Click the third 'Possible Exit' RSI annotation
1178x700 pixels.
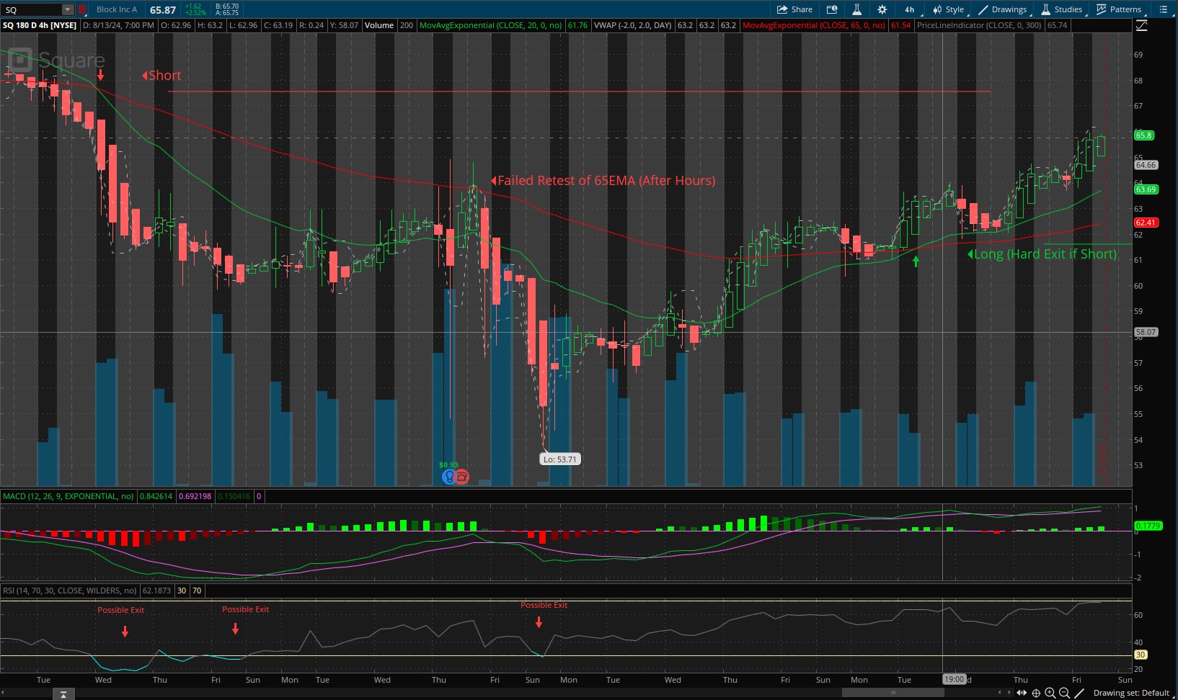tap(544, 605)
